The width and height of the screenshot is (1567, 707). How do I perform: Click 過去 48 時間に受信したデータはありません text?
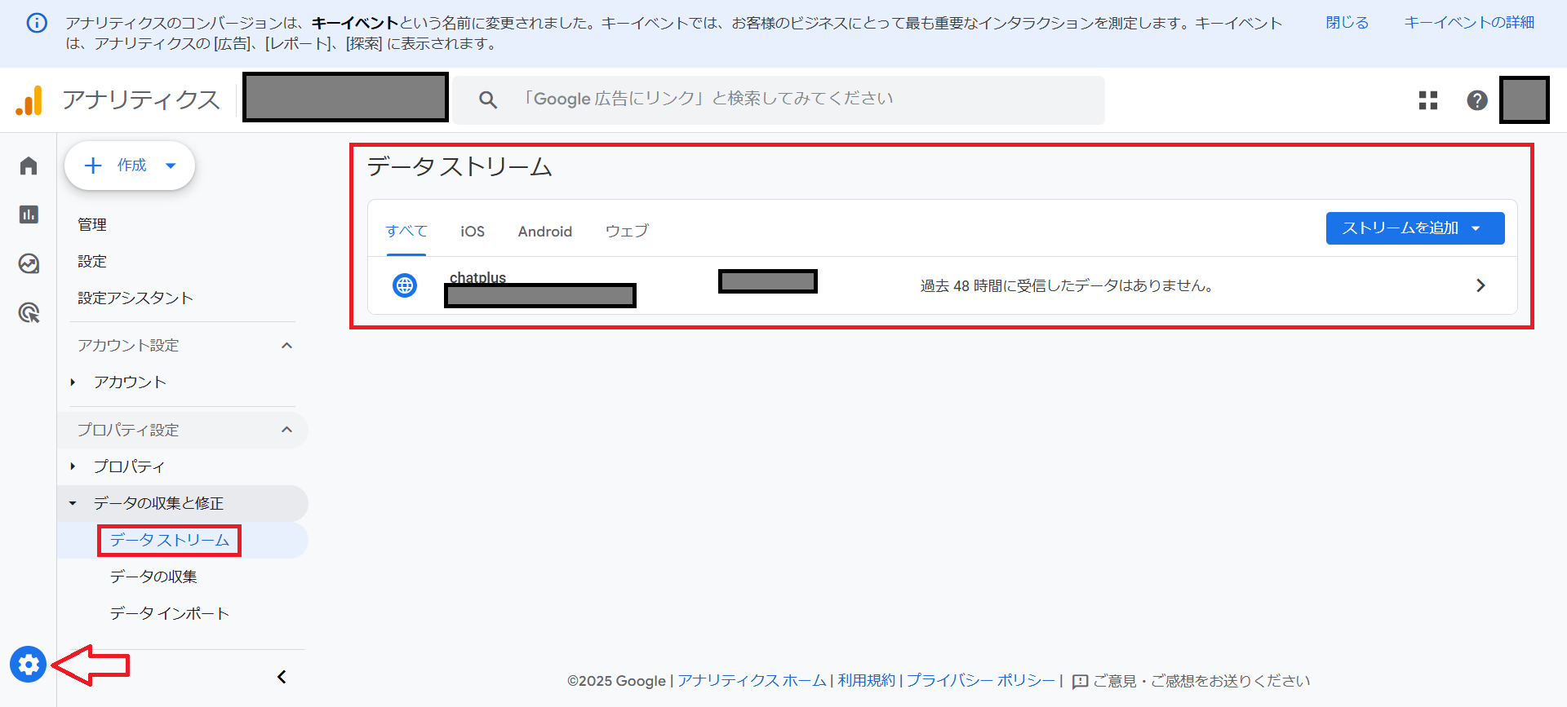click(x=1067, y=285)
